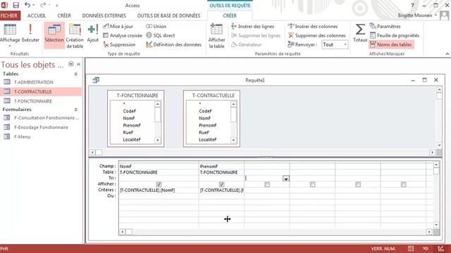
Task: Open the Tri dropdown in third column
Action: pyautogui.click(x=286, y=179)
